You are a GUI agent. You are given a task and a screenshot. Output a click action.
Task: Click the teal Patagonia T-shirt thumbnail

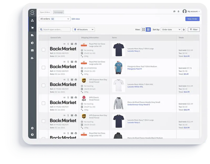(119, 68)
